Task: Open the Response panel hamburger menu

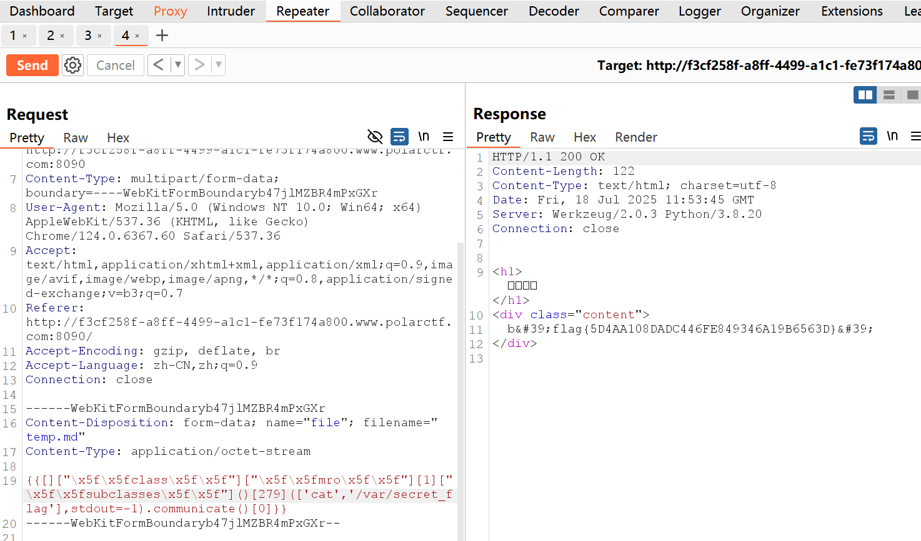Action: (x=915, y=135)
